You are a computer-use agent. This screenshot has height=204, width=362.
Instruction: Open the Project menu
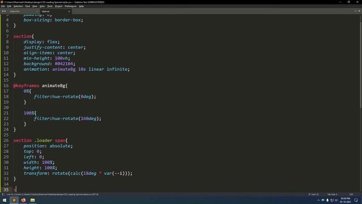point(59,6)
